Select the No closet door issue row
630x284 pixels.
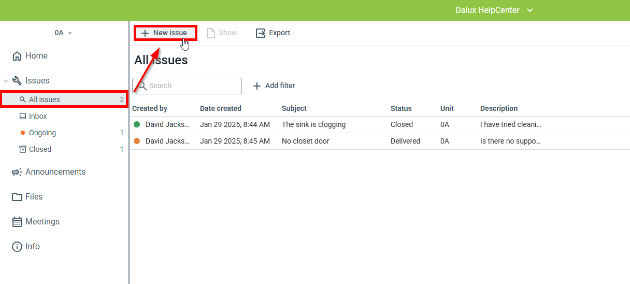point(305,141)
